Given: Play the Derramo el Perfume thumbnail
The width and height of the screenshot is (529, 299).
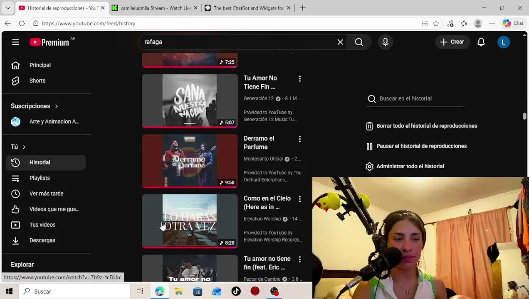Looking at the screenshot, I should pyautogui.click(x=190, y=161).
